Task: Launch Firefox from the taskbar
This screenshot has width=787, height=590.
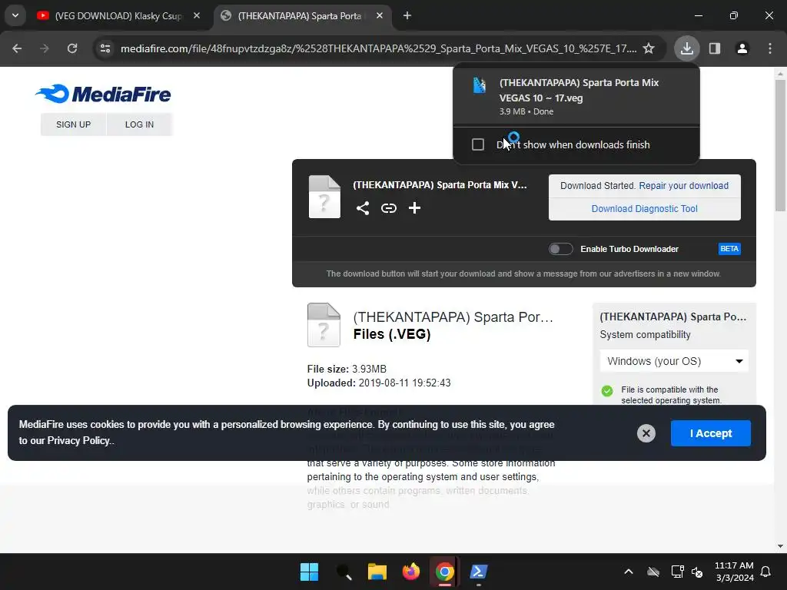Action: 411,572
